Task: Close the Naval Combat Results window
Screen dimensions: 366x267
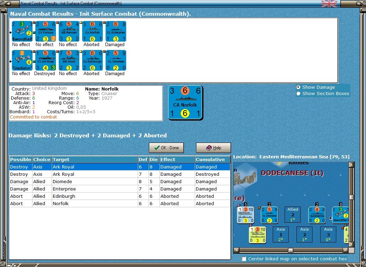Action: click(x=359, y=3)
